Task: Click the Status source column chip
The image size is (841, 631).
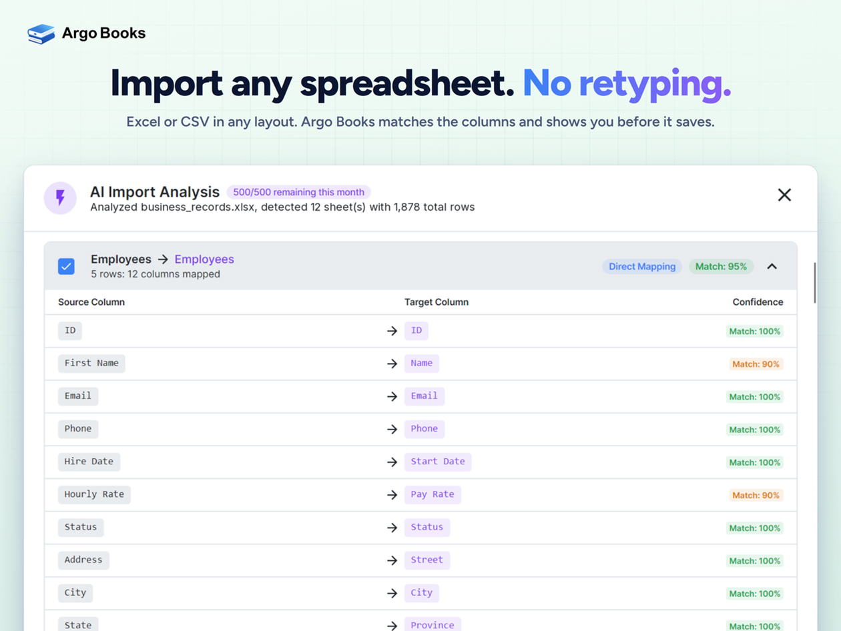Action: (x=81, y=527)
